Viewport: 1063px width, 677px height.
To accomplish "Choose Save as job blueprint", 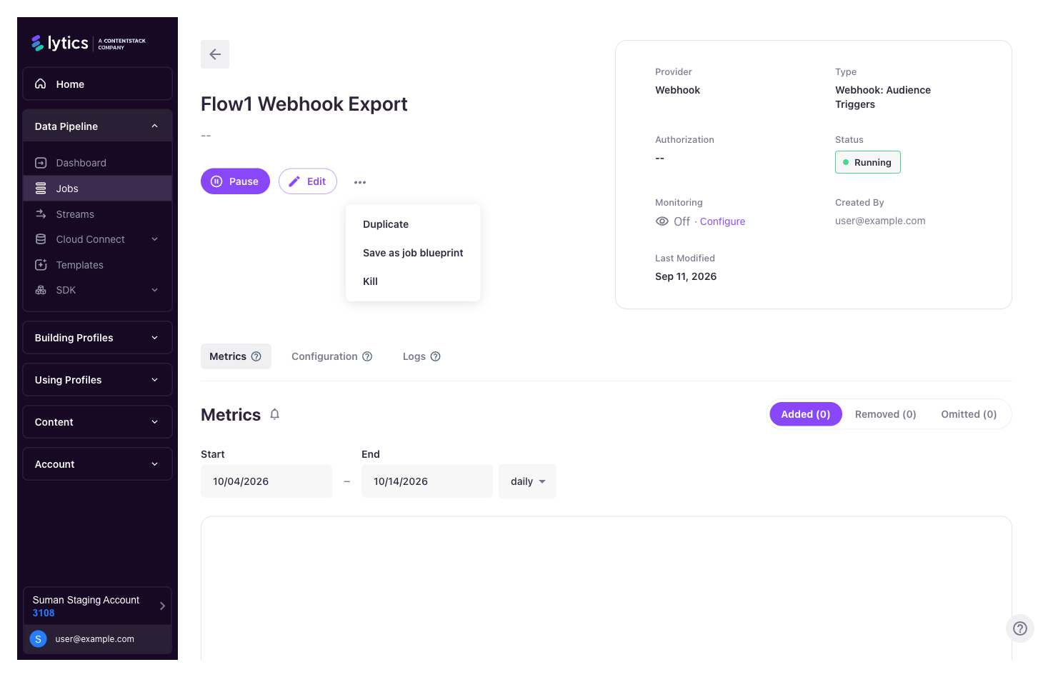I will coord(413,253).
